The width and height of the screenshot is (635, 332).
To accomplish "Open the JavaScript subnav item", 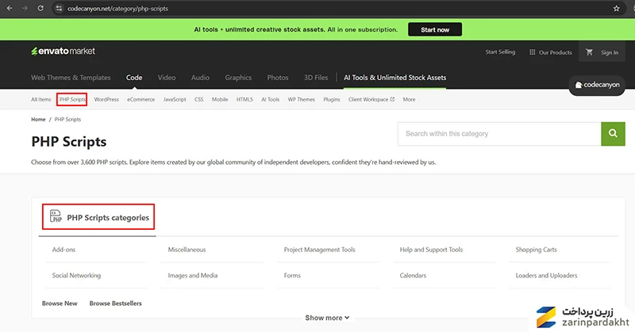I will [175, 100].
